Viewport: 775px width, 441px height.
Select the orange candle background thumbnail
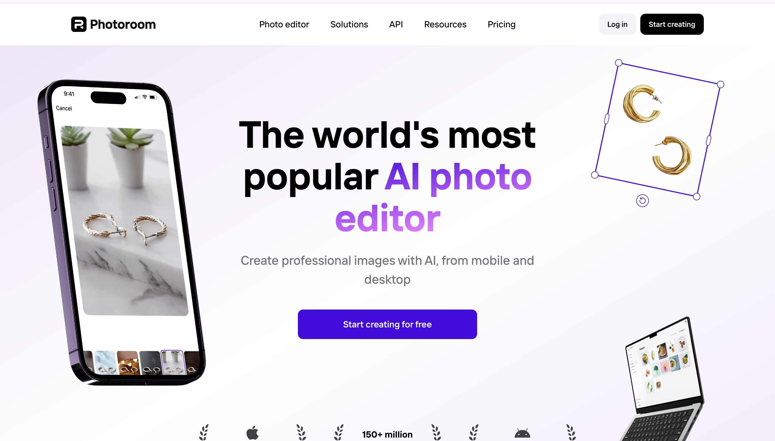(x=128, y=362)
